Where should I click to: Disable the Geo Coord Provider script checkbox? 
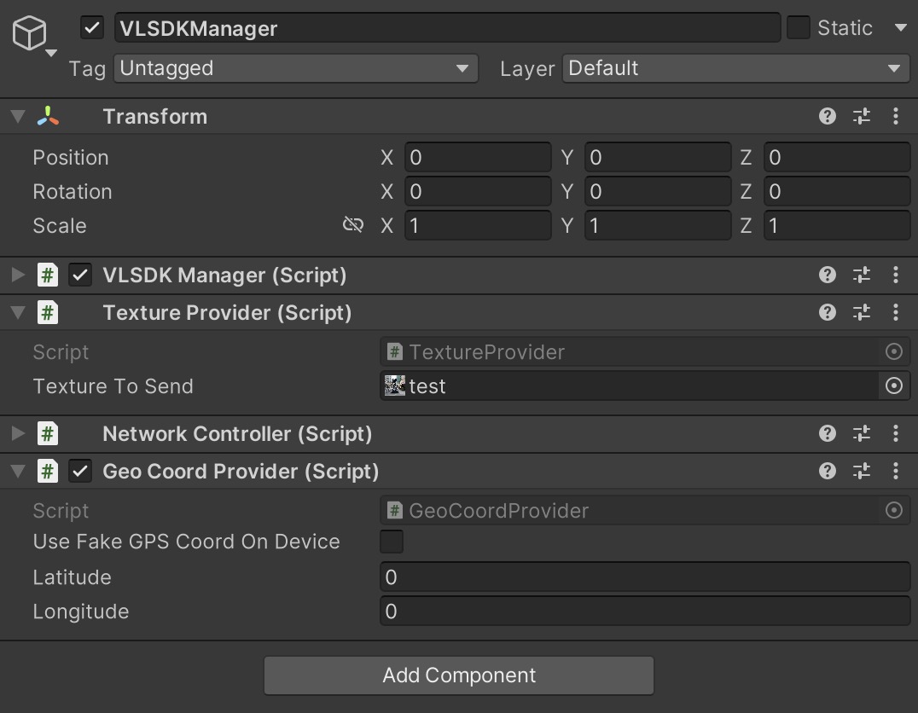click(x=80, y=471)
